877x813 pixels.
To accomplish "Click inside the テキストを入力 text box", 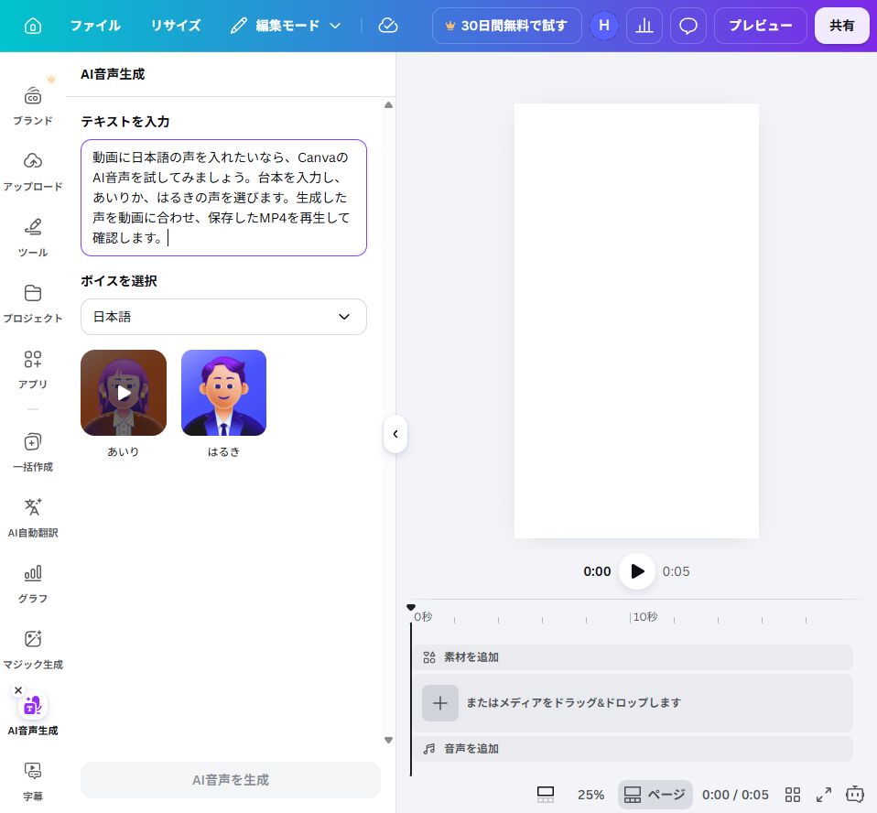I will (x=223, y=198).
